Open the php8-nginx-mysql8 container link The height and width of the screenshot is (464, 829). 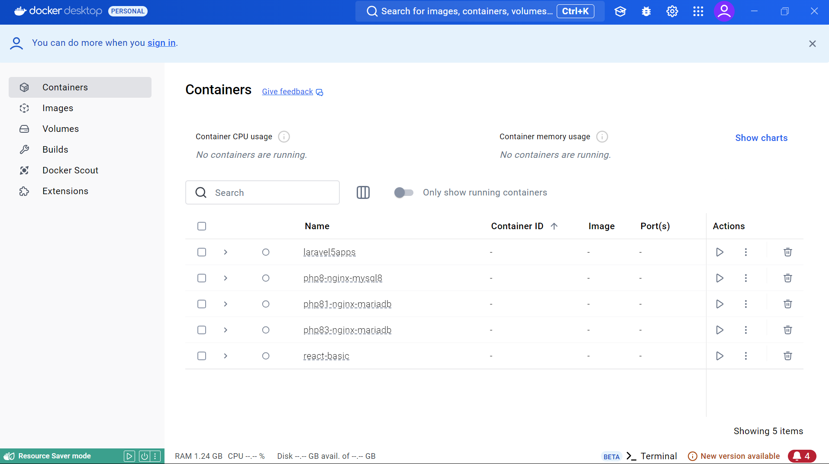tap(343, 278)
